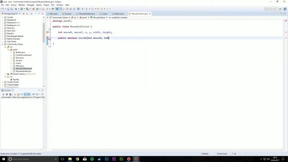
Task: Maximize the Package Explorer panel
Action: pyautogui.click(x=42, y=13)
